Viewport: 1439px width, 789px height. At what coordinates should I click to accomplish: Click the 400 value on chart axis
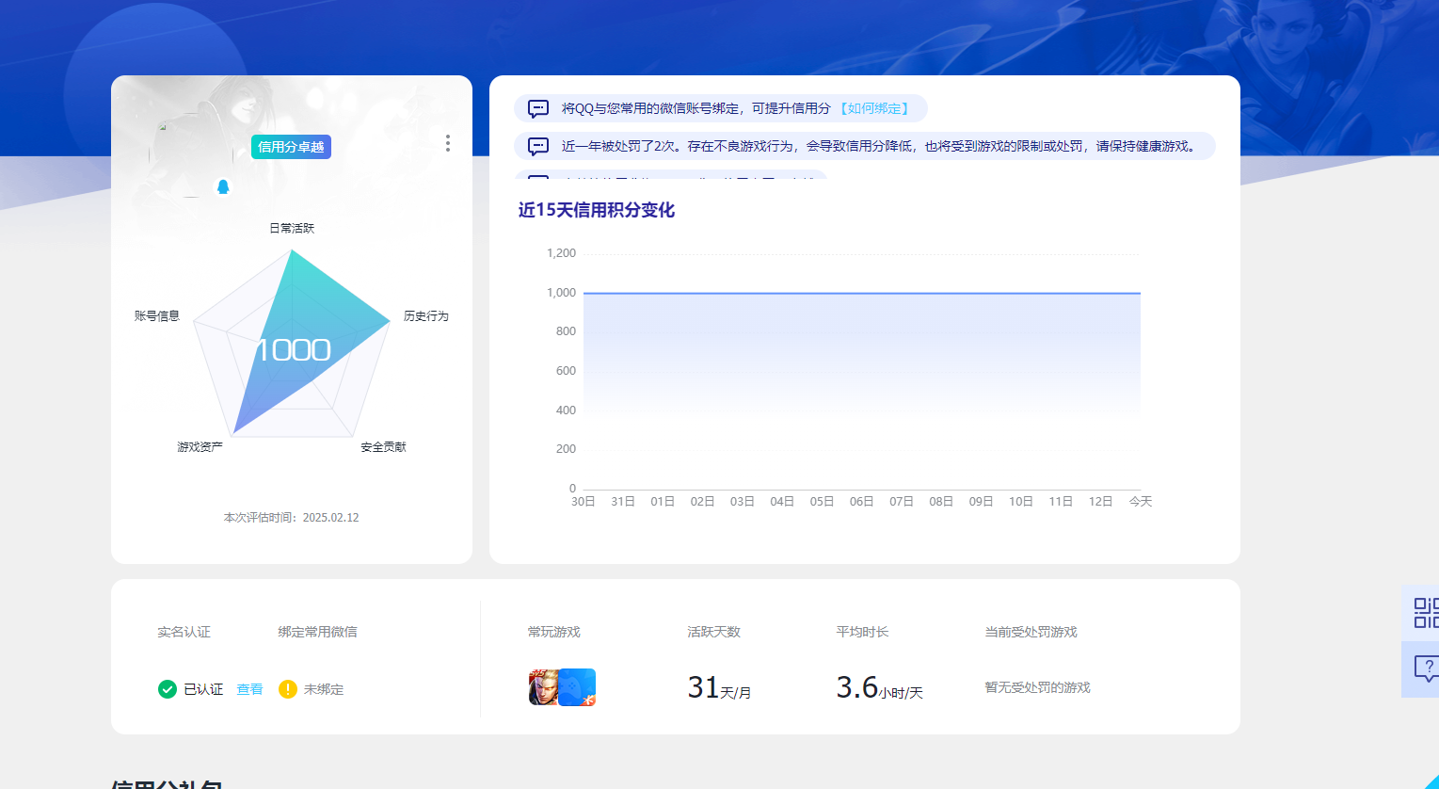coord(566,411)
